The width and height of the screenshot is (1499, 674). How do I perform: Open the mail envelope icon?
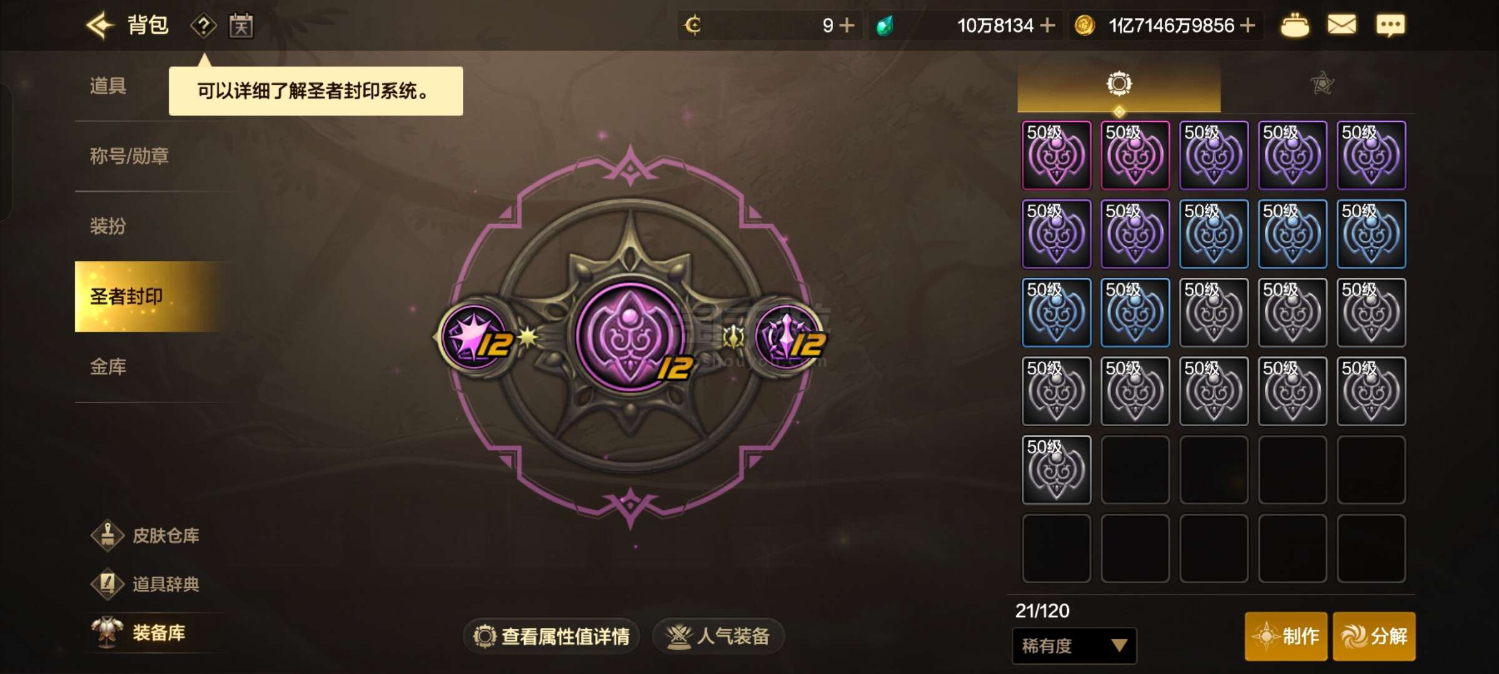[x=1342, y=25]
